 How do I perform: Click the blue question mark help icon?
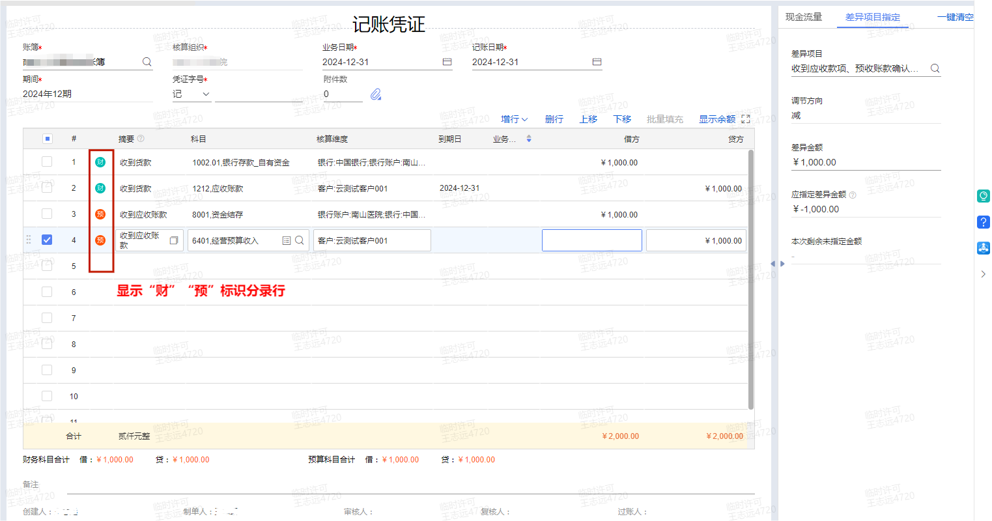984,222
